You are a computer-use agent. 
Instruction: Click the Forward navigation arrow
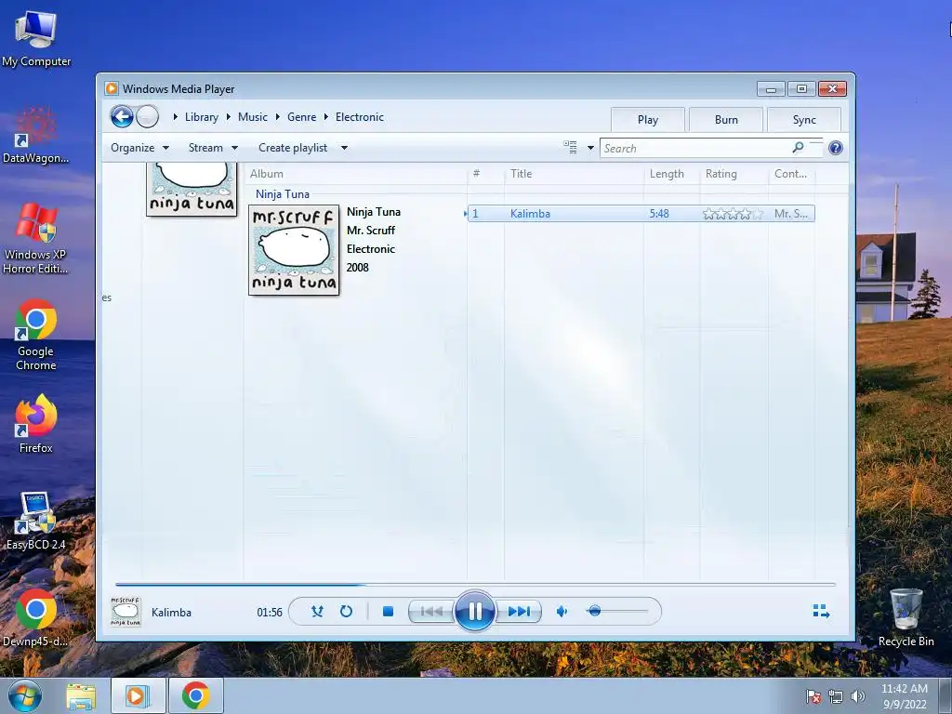(x=148, y=116)
